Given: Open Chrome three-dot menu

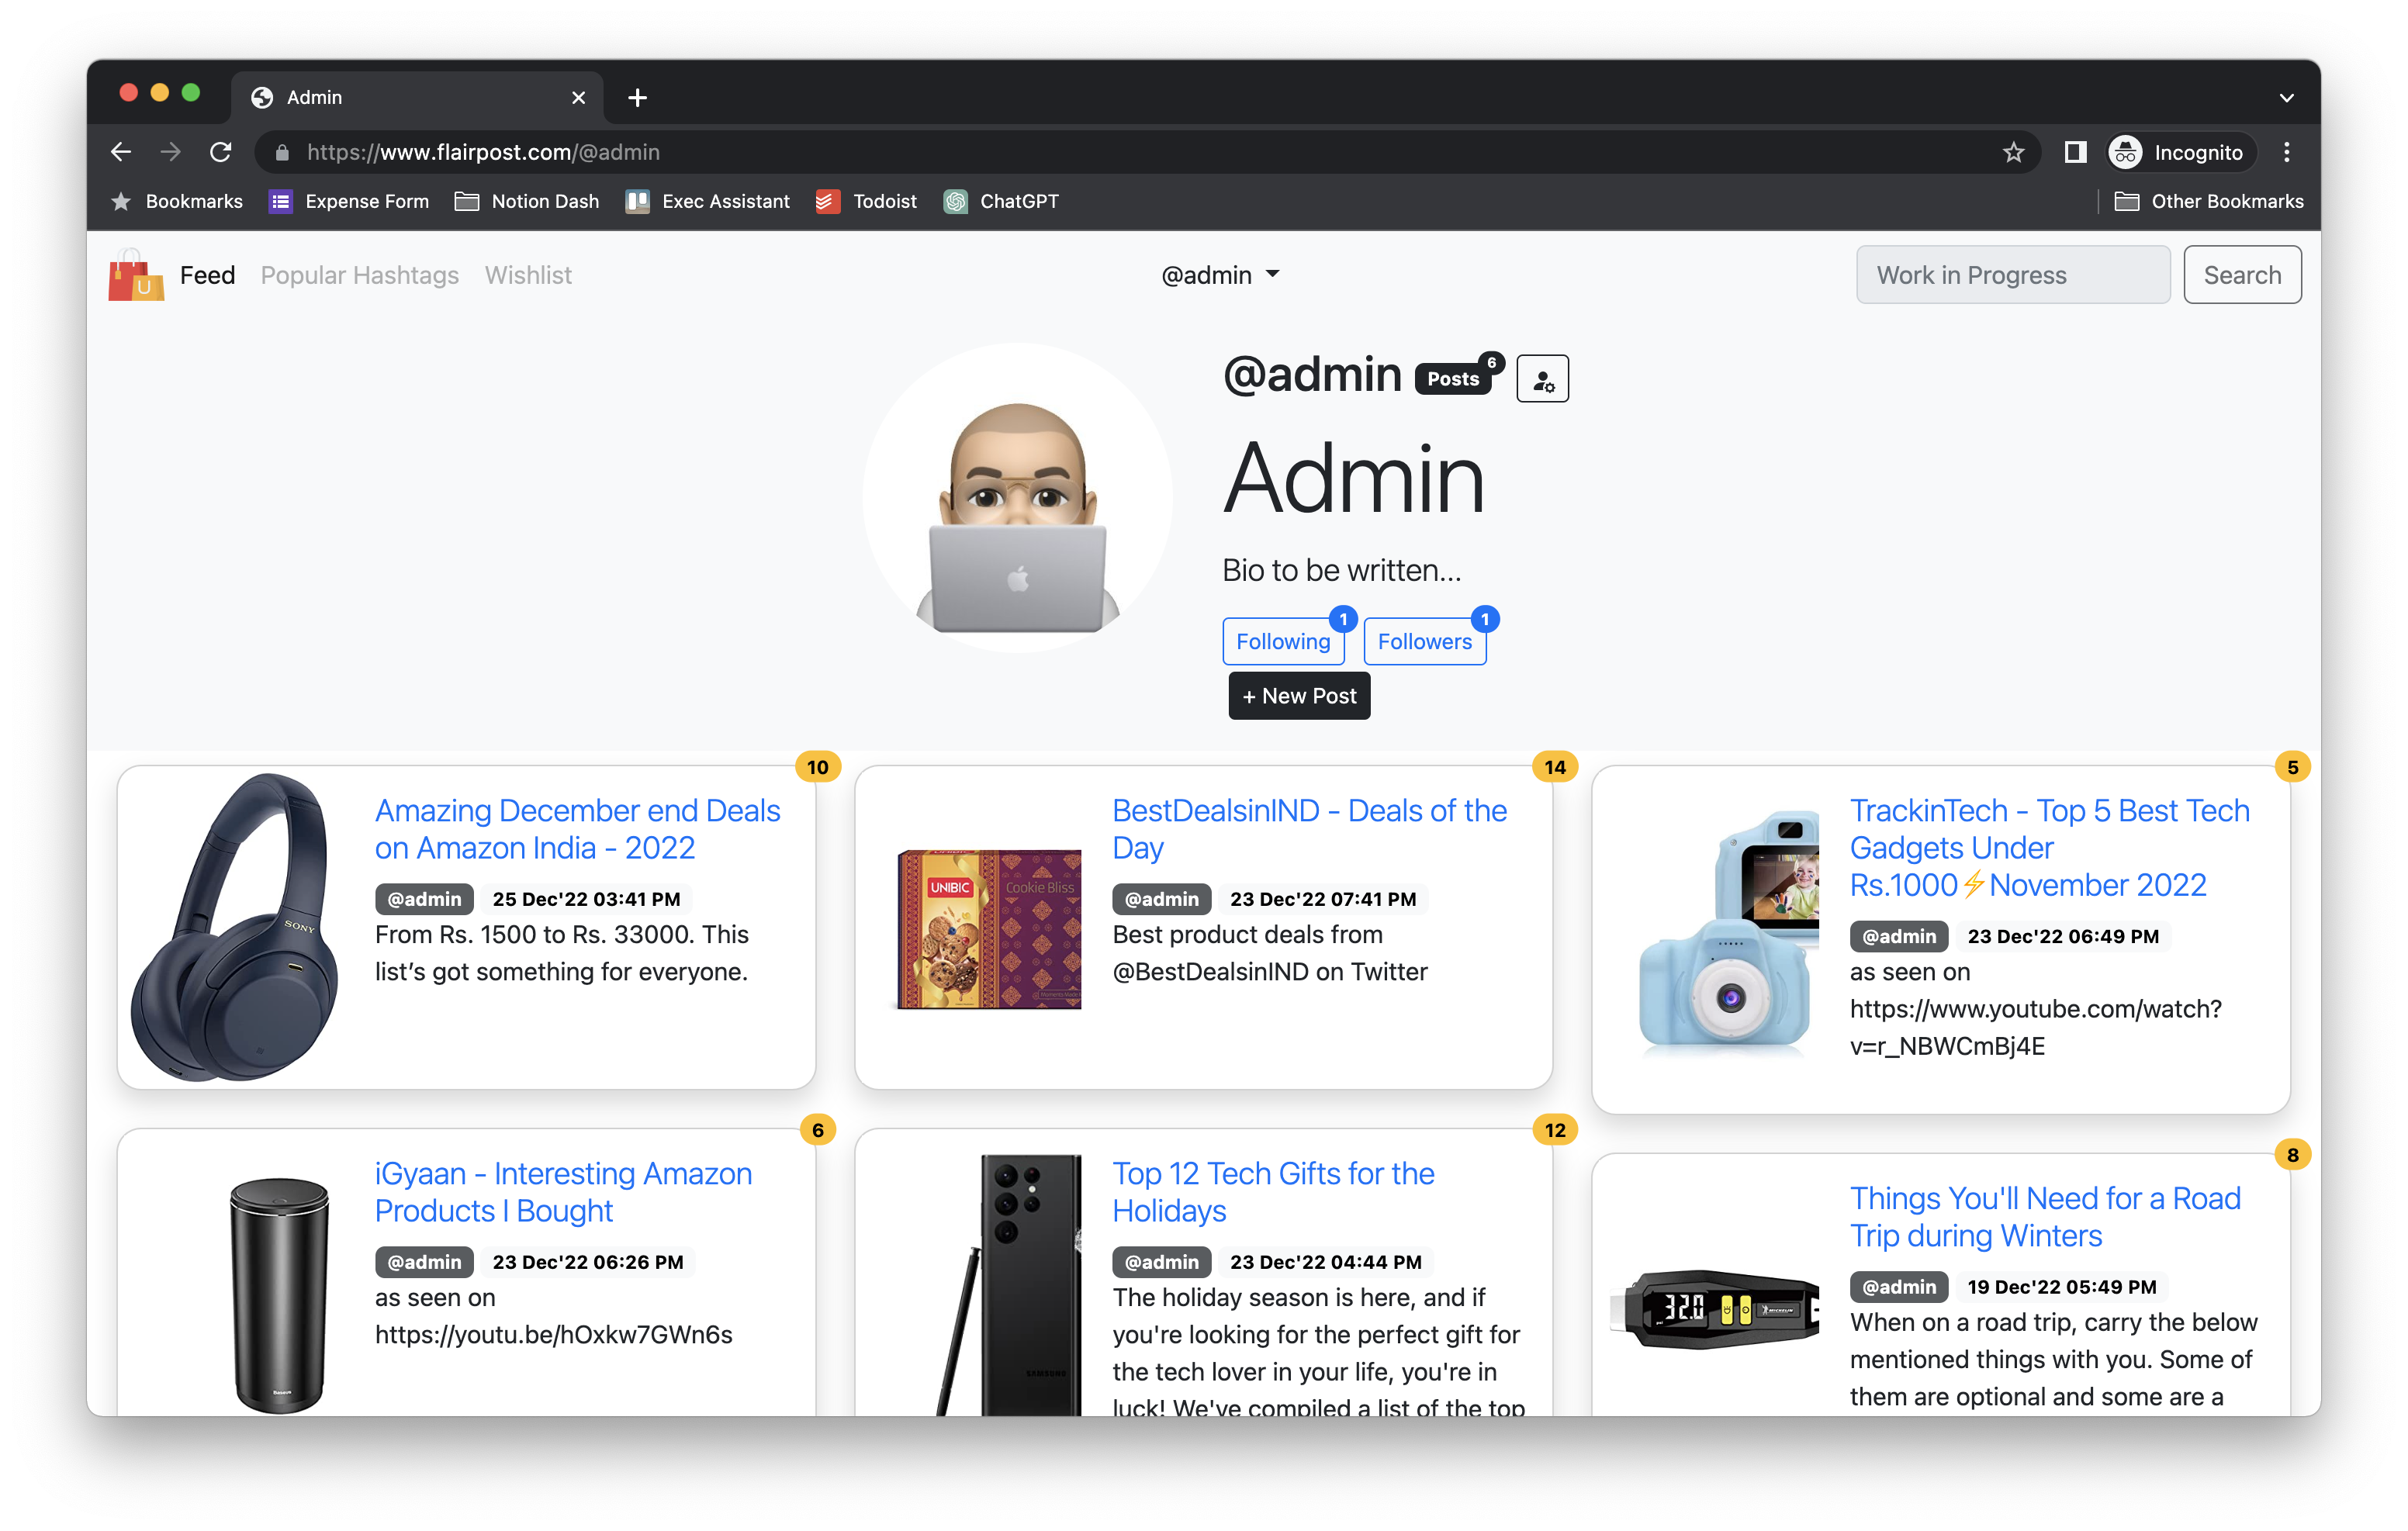Looking at the screenshot, I should click(x=2286, y=152).
